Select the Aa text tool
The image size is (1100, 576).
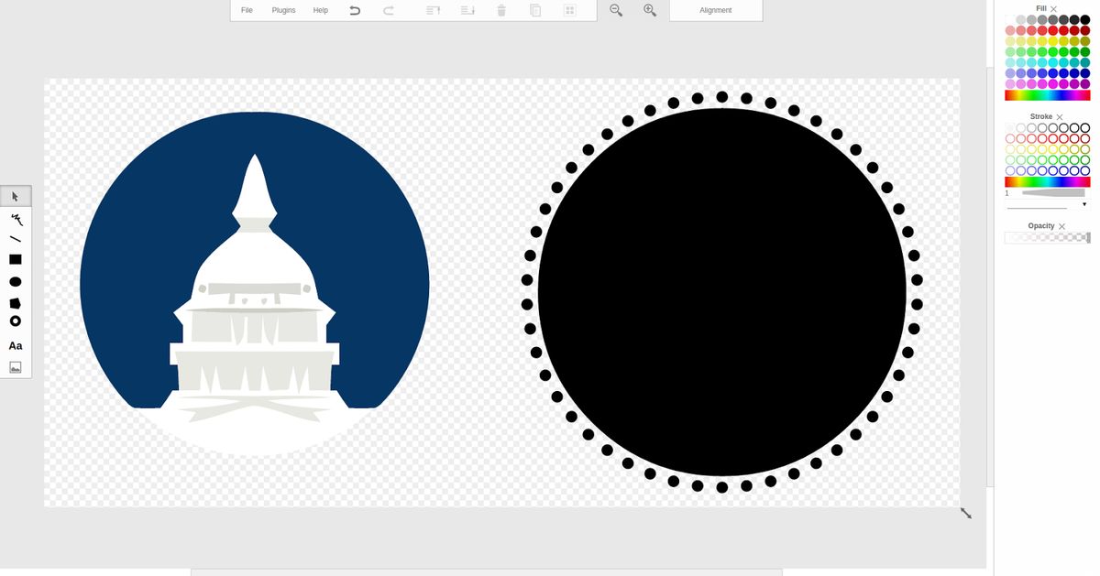(x=16, y=346)
